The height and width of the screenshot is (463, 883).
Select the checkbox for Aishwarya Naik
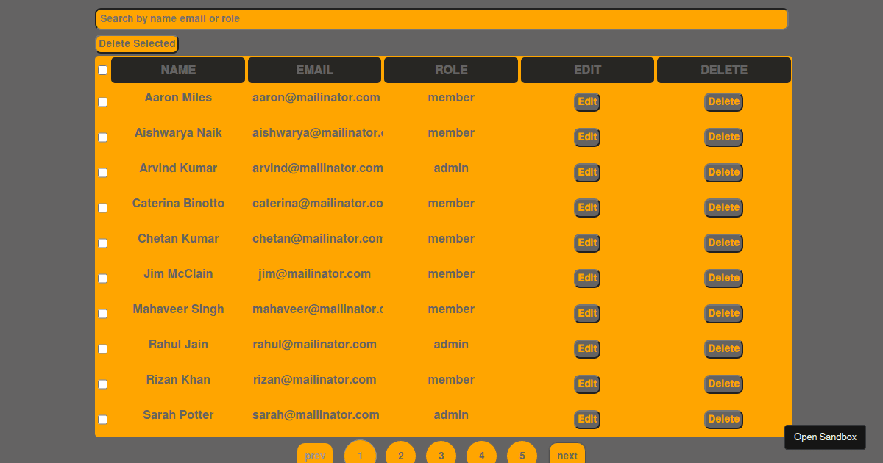(x=102, y=137)
